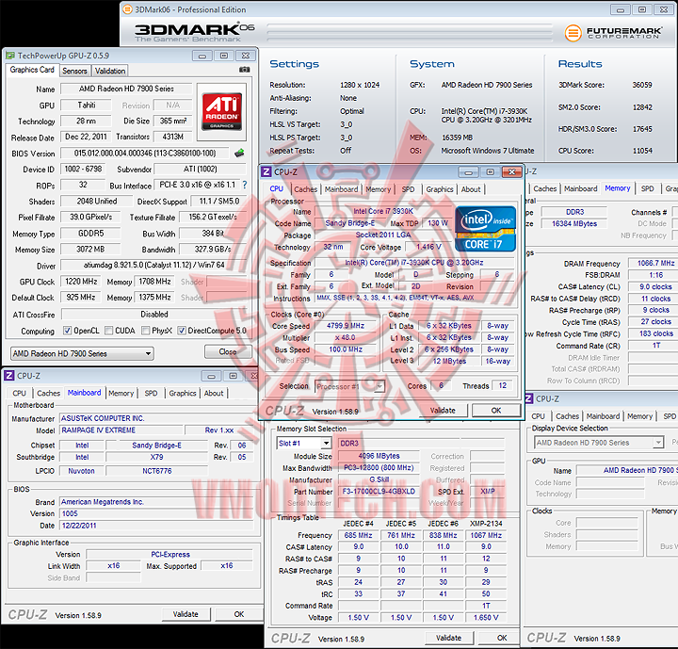Click the Futuremark Corporation logo
This screenshot has height=649, width=678.
point(613,32)
